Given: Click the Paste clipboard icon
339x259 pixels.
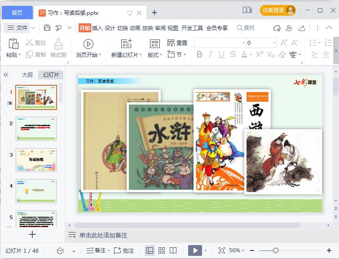Looking at the screenshot, I should coord(13,44).
